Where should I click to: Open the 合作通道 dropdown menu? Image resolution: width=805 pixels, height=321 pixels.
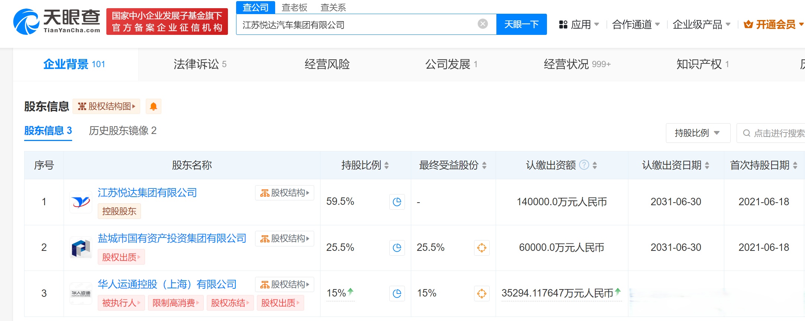coord(636,24)
